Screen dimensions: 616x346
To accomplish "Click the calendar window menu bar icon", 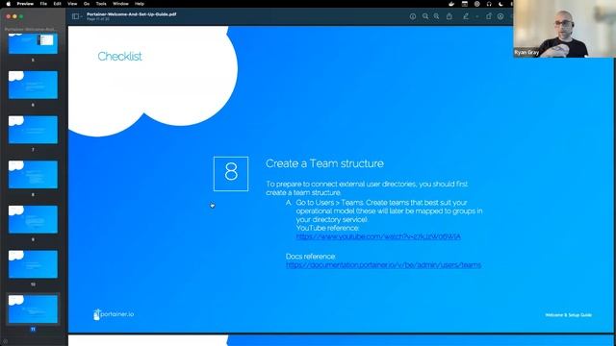I will point(464,4).
